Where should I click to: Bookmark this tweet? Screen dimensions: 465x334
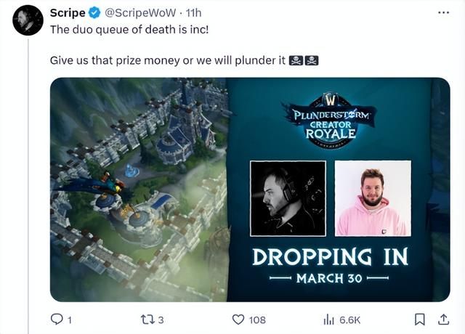[420, 319]
